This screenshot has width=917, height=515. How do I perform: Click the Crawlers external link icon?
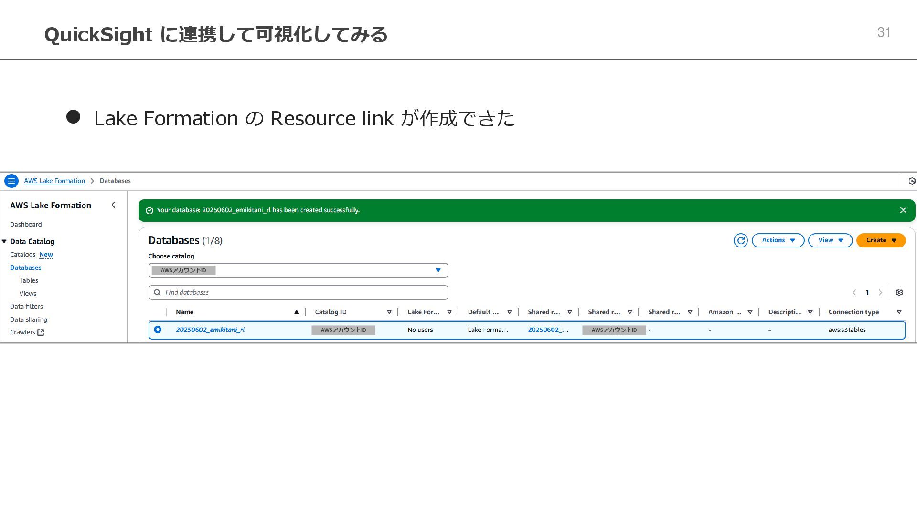pos(41,332)
